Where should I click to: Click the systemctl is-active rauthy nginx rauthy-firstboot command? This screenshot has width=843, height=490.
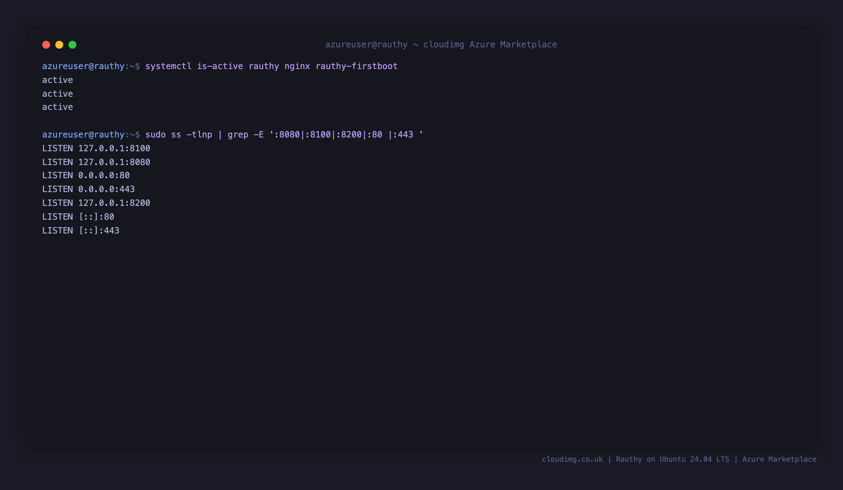[271, 66]
